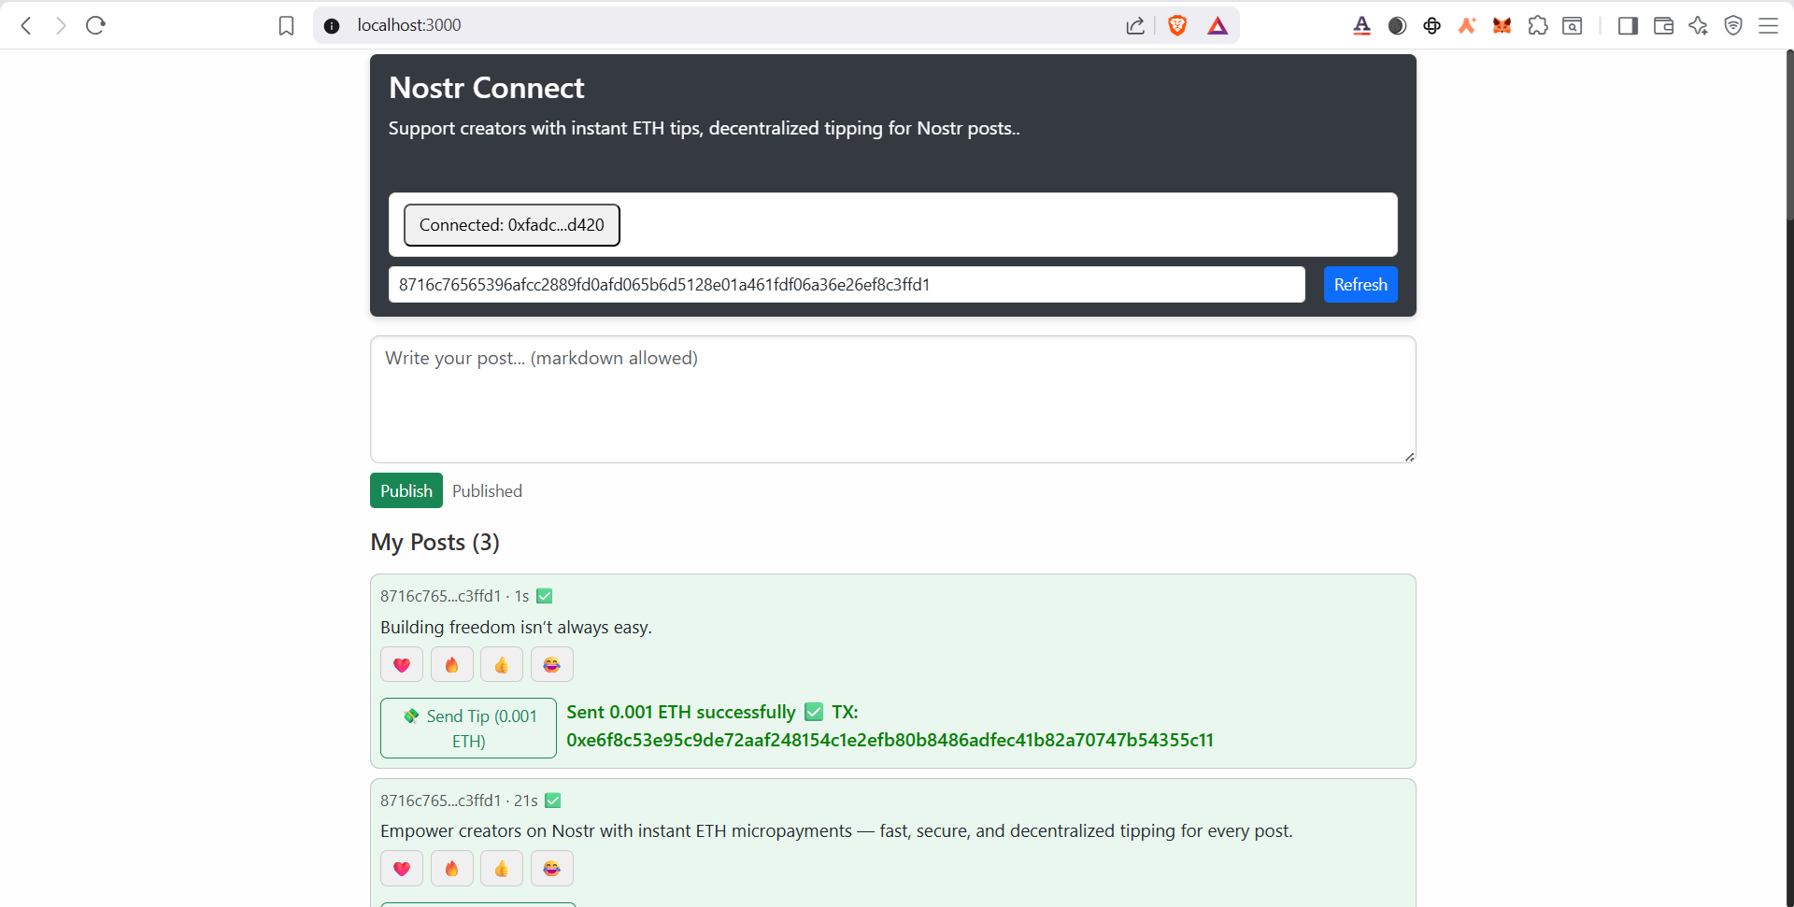This screenshot has width=1794, height=907.
Task: Open the orange sparkle A extension icon
Action: coord(1467,25)
